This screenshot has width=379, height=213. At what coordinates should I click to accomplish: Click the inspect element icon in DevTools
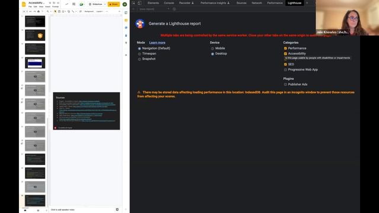(134, 3)
